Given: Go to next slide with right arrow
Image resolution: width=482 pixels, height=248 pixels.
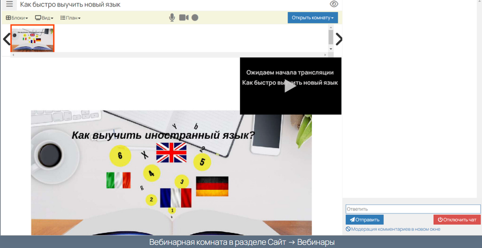Looking at the screenshot, I should click(339, 39).
